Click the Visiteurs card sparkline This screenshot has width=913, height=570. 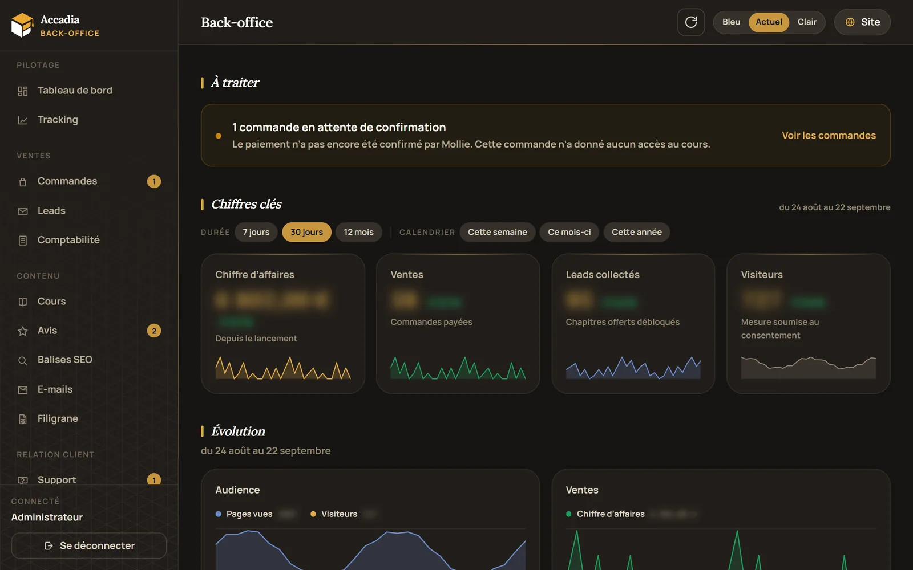coord(809,368)
